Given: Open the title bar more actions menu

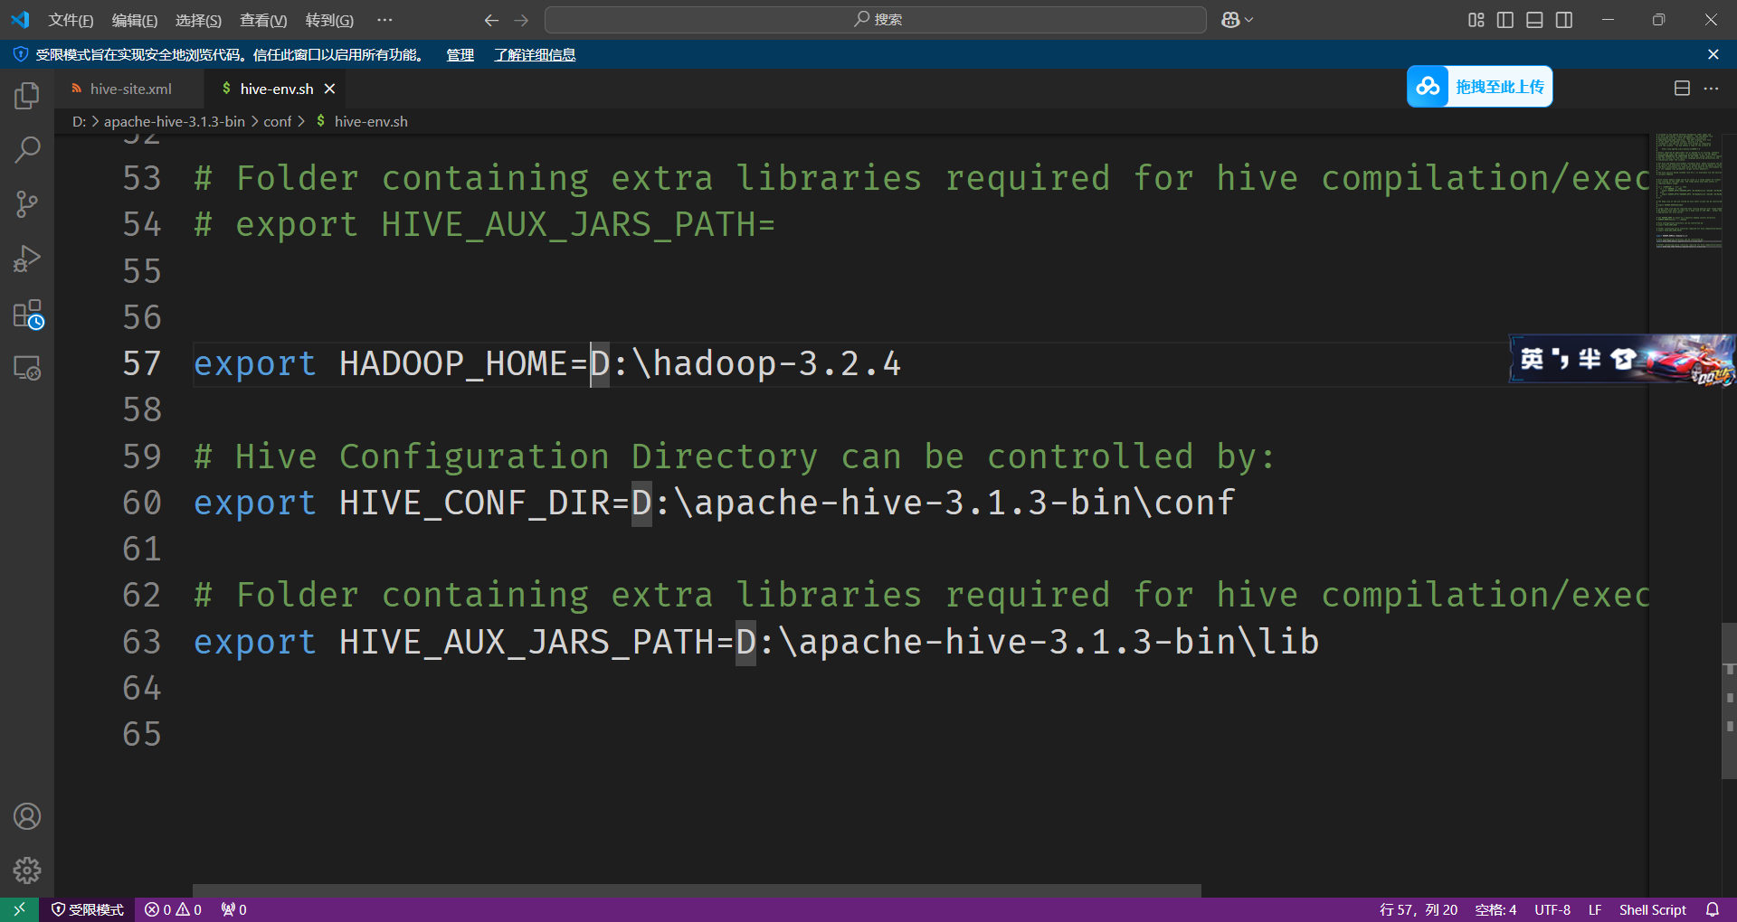Looking at the screenshot, I should click(384, 19).
